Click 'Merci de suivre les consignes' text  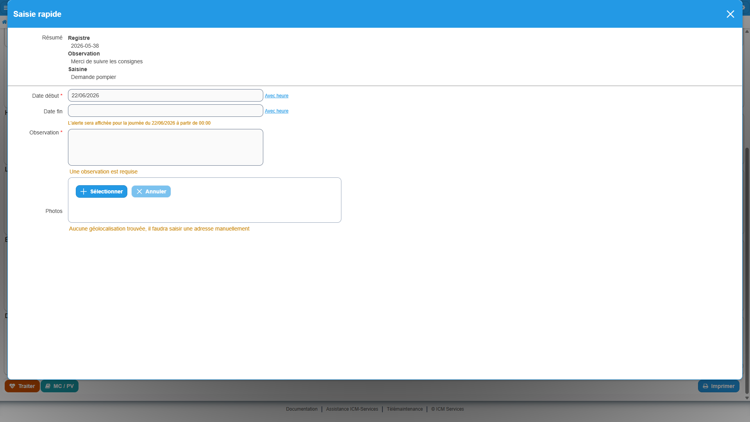[107, 61]
